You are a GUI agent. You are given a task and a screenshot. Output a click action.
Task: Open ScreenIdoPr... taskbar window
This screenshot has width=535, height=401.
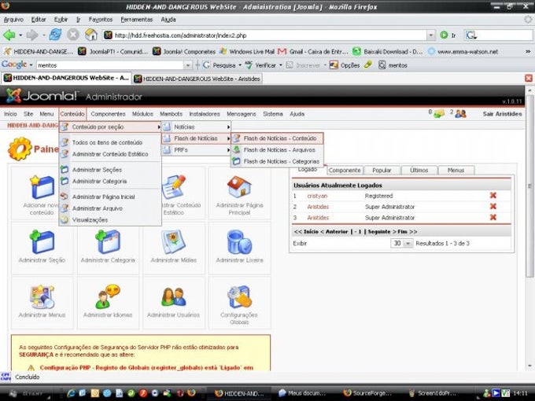434,393
